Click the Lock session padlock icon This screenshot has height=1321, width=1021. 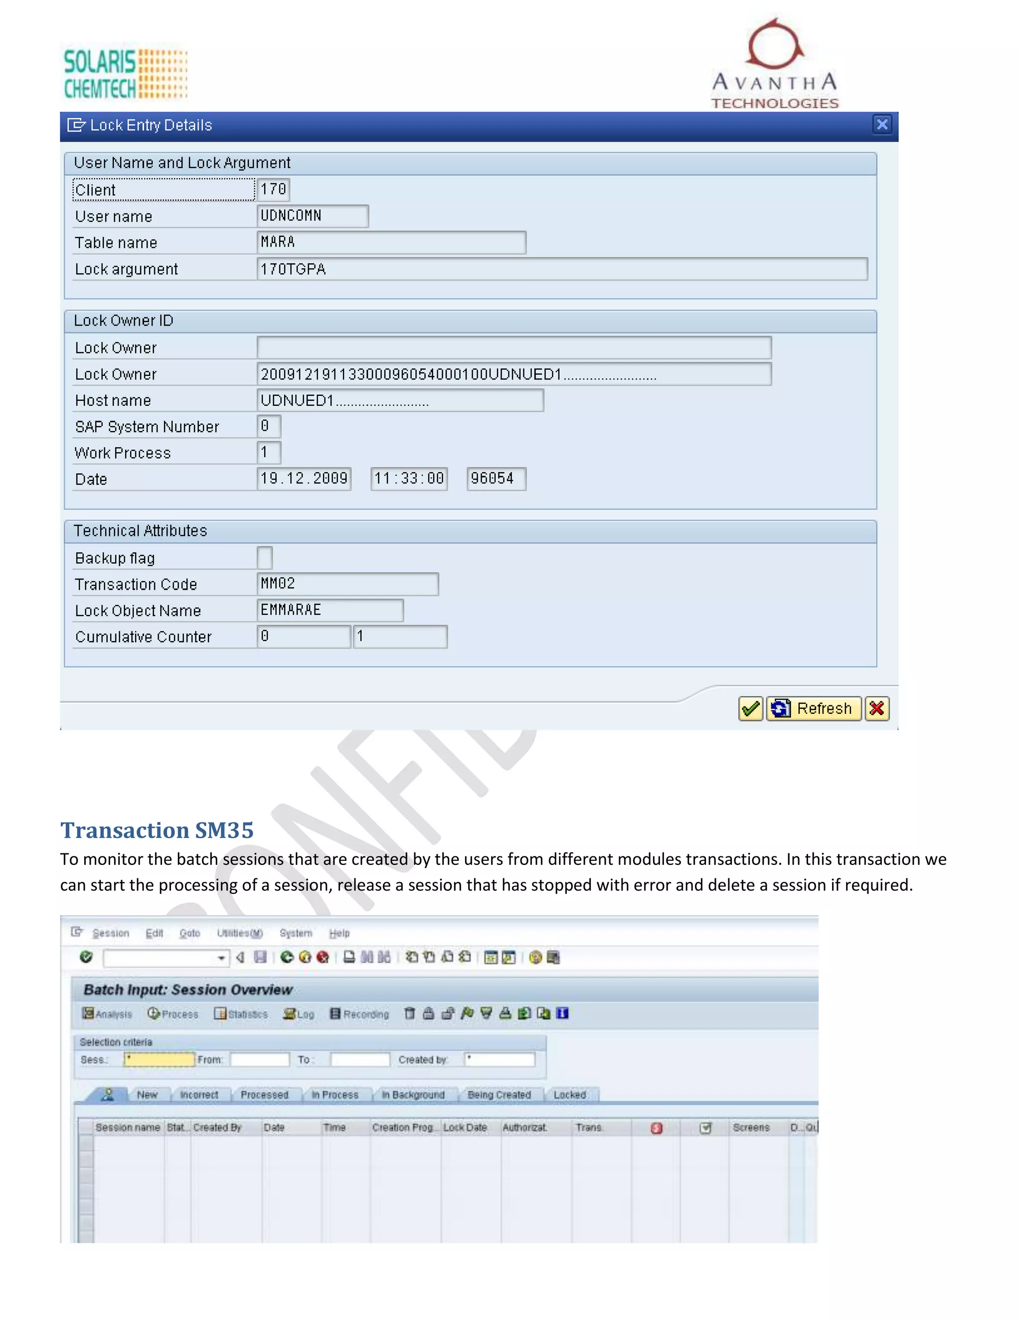click(428, 1013)
